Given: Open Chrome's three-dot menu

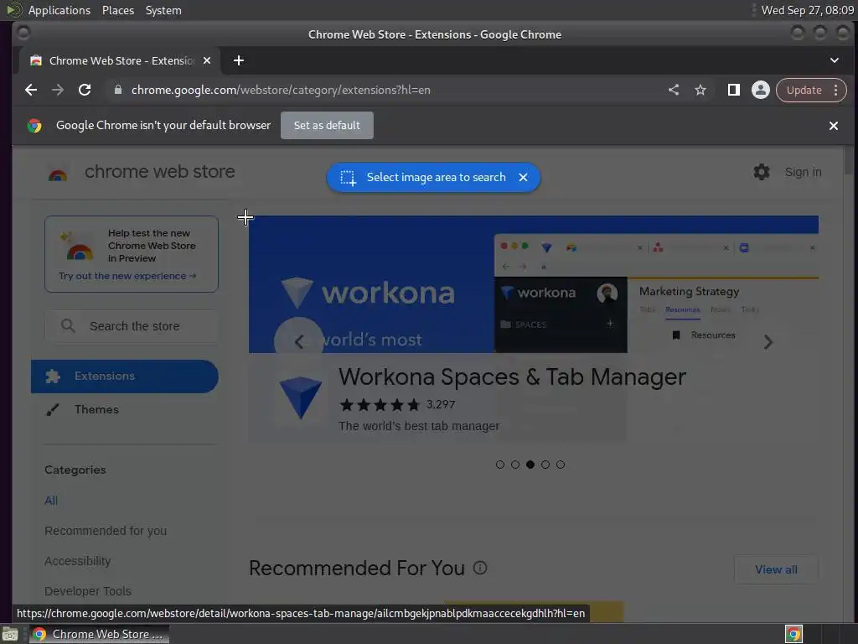Looking at the screenshot, I should (835, 90).
